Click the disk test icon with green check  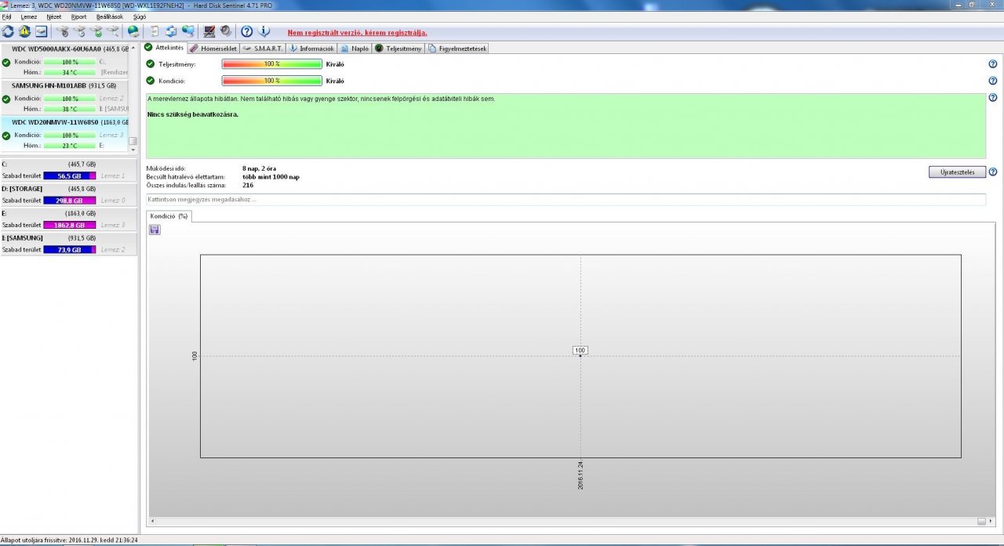(96, 31)
